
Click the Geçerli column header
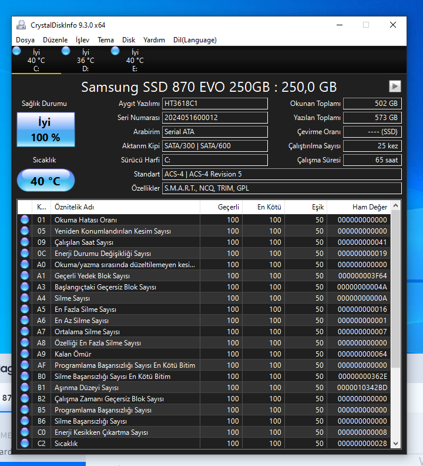221,207
